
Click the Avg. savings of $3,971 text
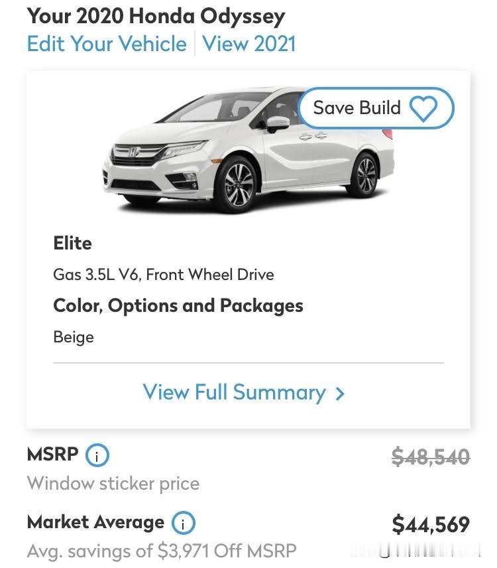[161, 551]
